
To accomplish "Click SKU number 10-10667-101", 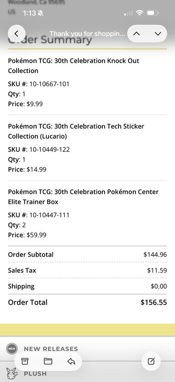I will pyautogui.click(x=49, y=84).
